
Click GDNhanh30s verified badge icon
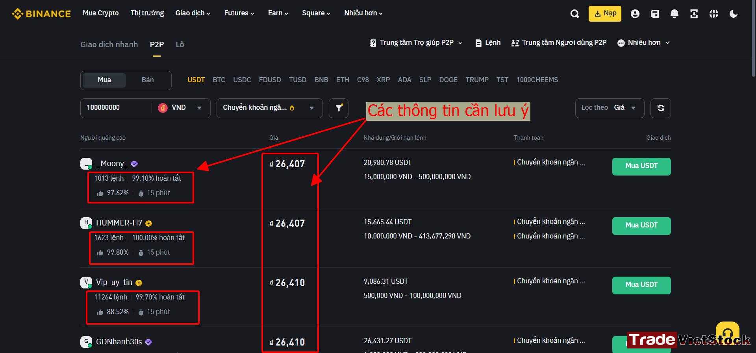coord(148,342)
